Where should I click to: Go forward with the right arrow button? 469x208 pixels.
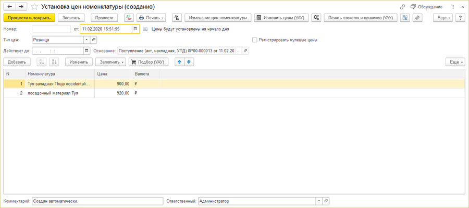21,6
